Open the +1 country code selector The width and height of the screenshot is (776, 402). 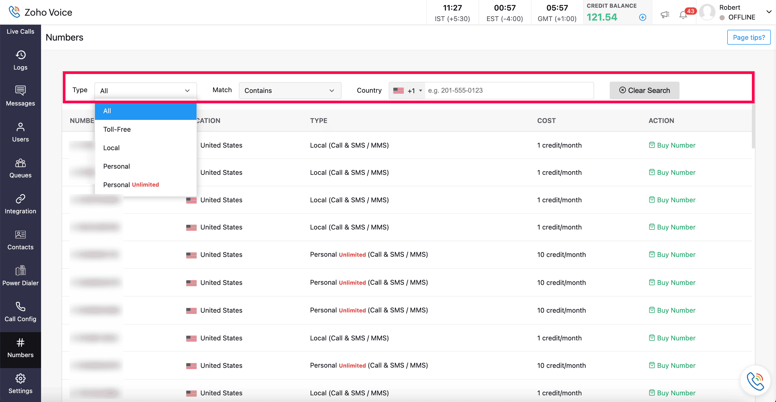[x=407, y=90]
